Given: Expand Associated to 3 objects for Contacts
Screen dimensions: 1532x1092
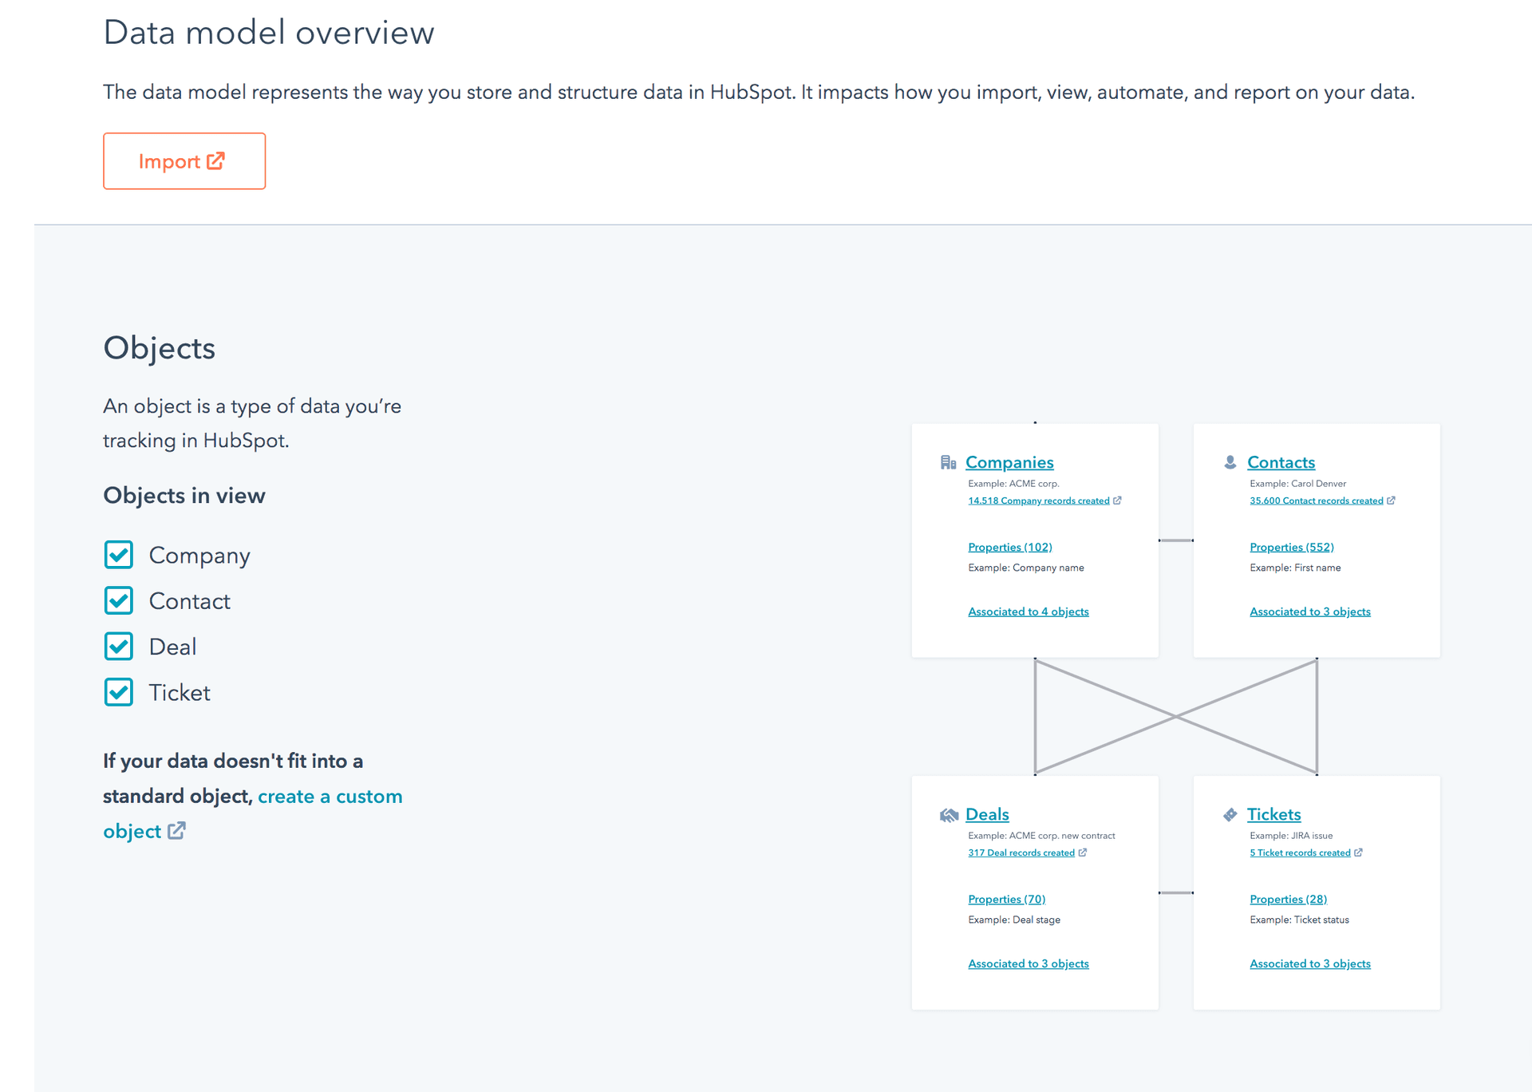Looking at the screenshot, I should [1310, 611].
